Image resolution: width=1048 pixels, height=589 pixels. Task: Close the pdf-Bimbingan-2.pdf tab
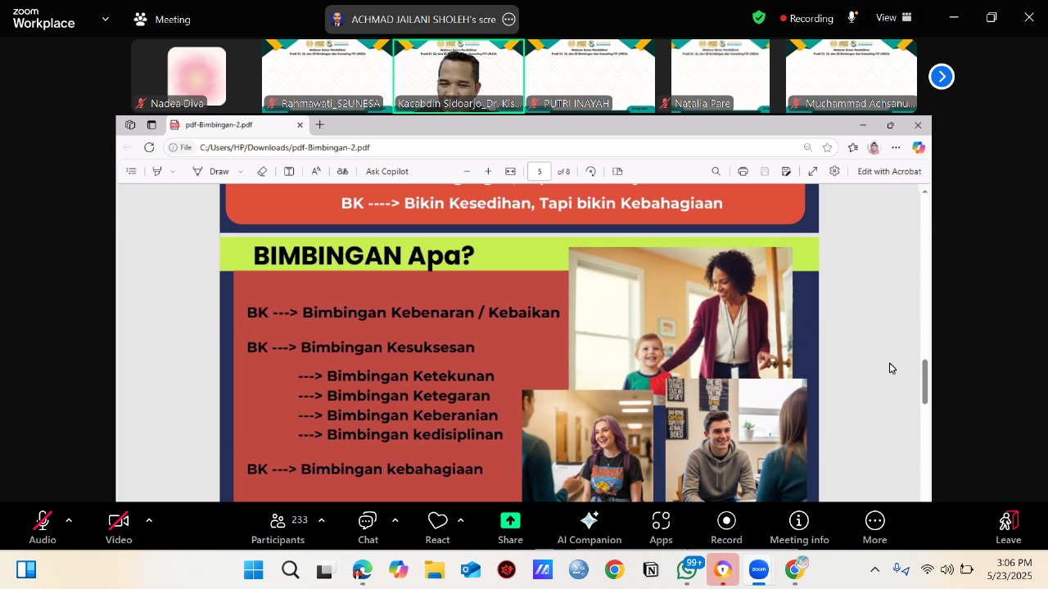click(300, 125)
